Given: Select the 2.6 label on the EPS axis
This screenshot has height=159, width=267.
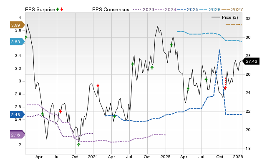Looking at the screenshot, I should point(18,107).
